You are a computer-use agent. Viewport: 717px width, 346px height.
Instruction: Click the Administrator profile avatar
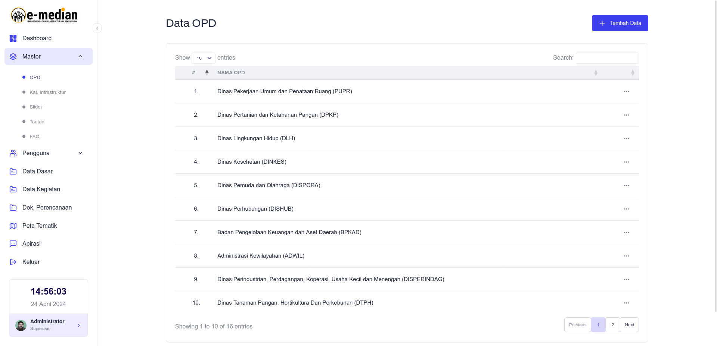(x=21, y=325)
